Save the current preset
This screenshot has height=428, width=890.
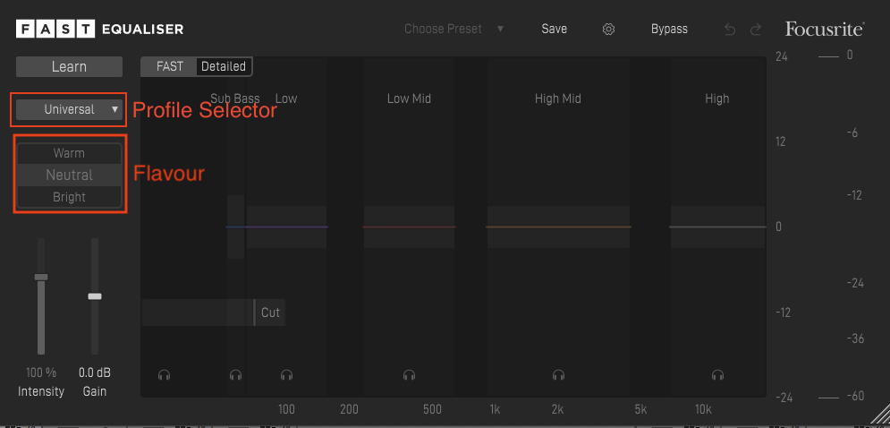click(554, 29)
